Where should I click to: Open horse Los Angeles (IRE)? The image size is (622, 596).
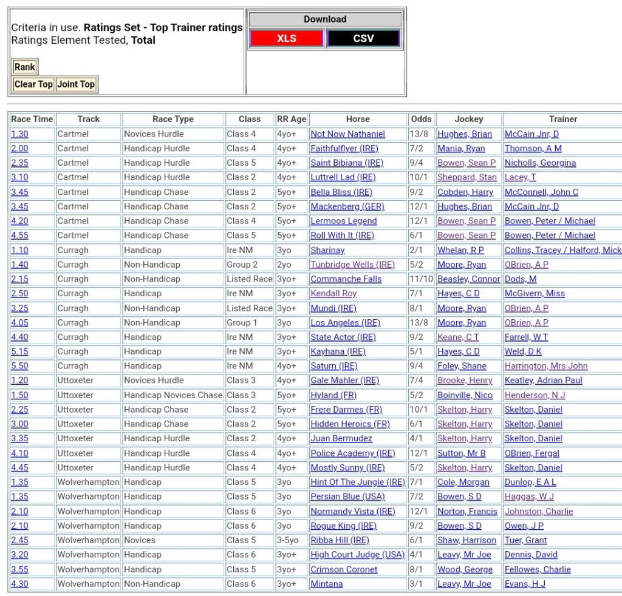point(345,323)
